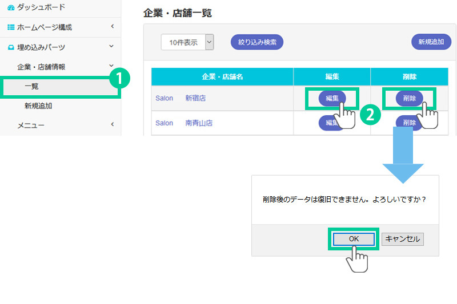Collapse the 企業・店舗情報 submenu arrow
The width and height of the screenshot is (457, 304).
[x=111, y=67]
